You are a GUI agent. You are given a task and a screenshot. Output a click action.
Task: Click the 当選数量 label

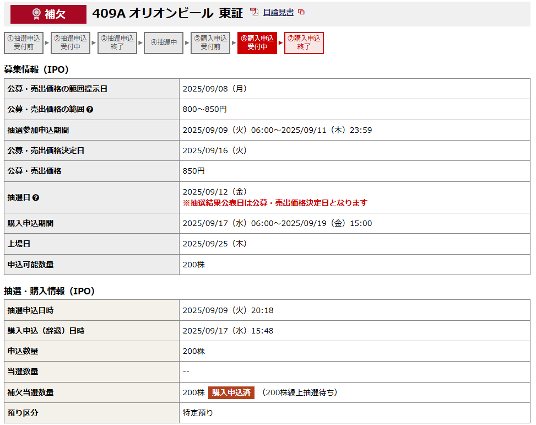(23, 372)
